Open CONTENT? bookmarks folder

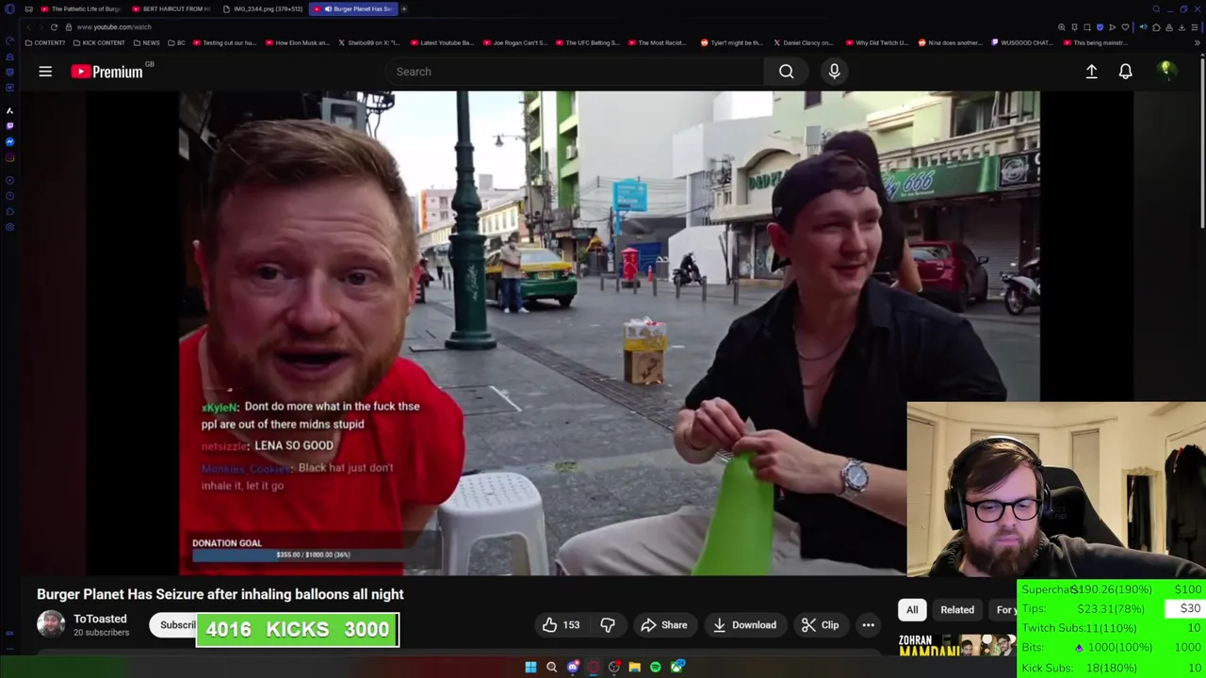(45, 42)
